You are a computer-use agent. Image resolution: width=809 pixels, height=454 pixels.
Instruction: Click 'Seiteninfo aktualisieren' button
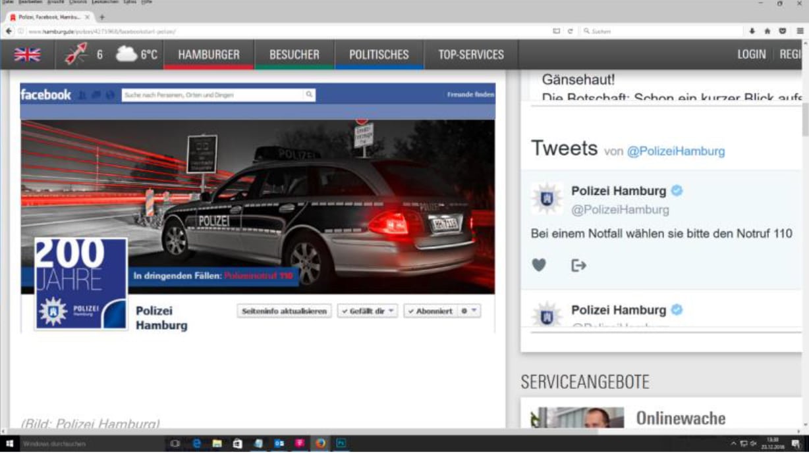284,311
